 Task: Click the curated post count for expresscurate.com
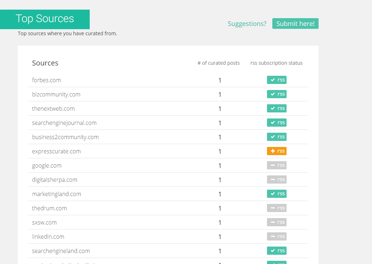point(220,151)
